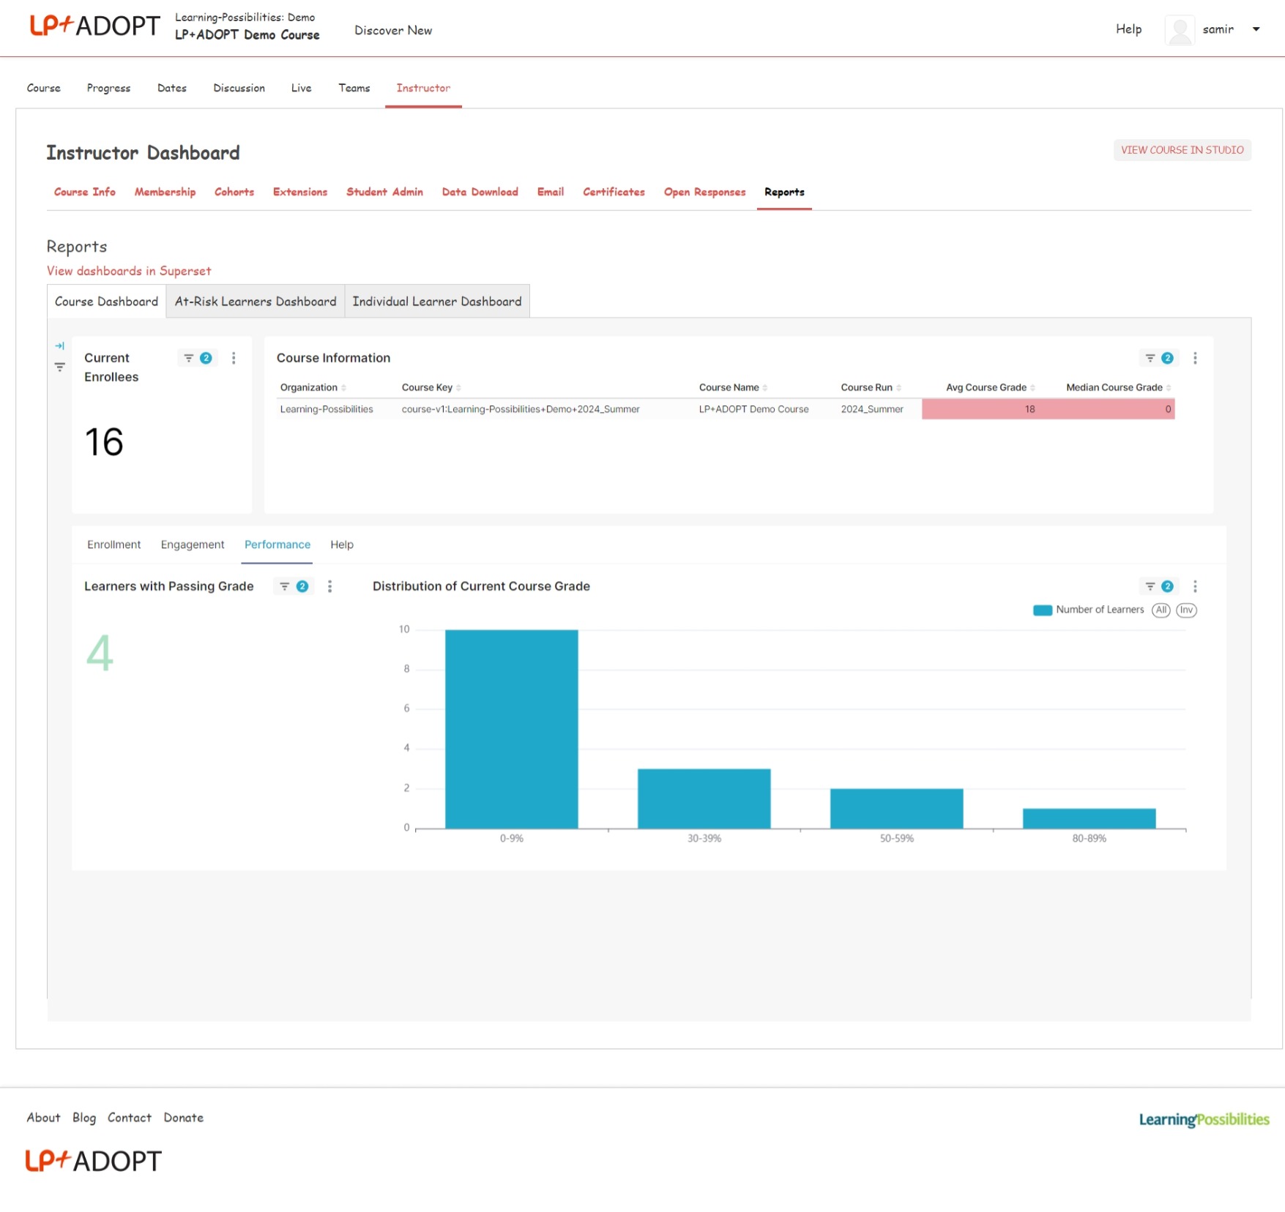Open Learners with Passing Grade options menu

[329, 587]
